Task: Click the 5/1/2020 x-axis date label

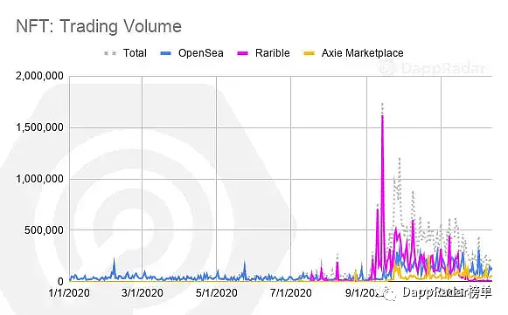Action: pos(217,293)
